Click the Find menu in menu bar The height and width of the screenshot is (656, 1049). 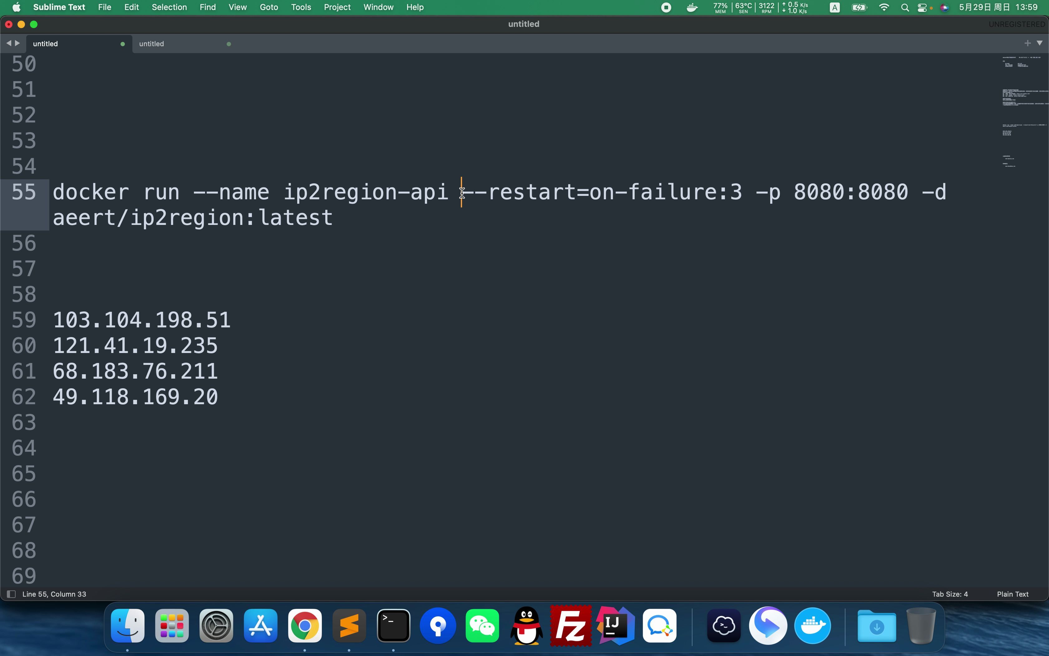pyautogui.click(x=207, y=7)
